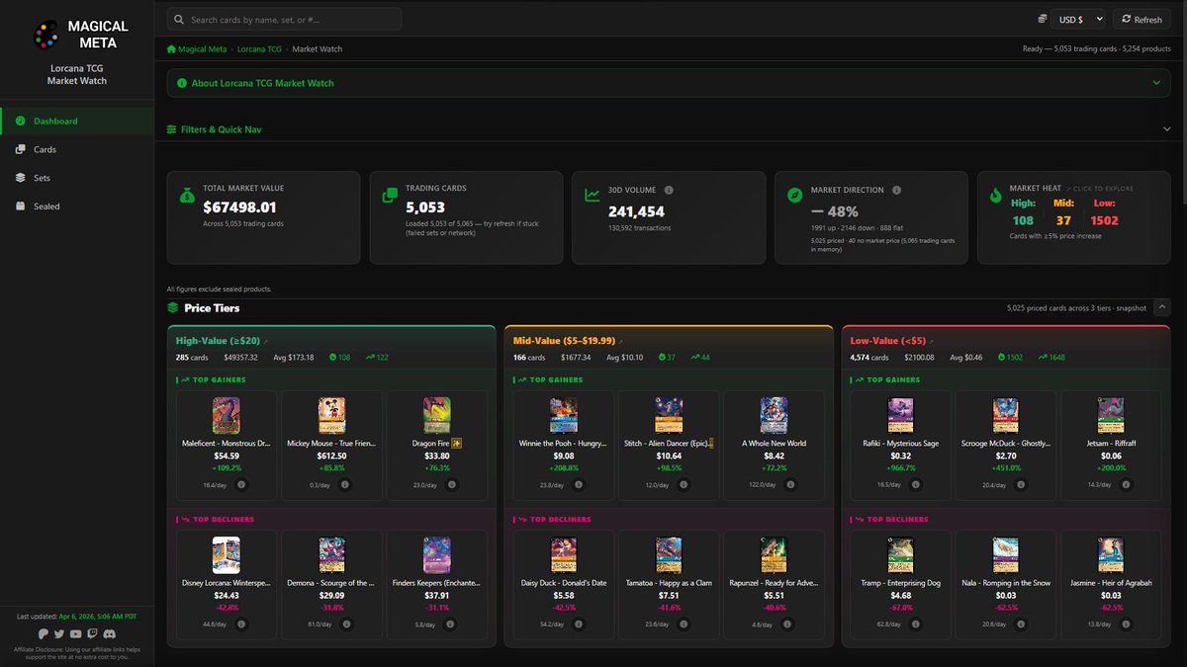
Task: Click the Mid-Value ($5–$19.99) tier heading
Action: 563,341
